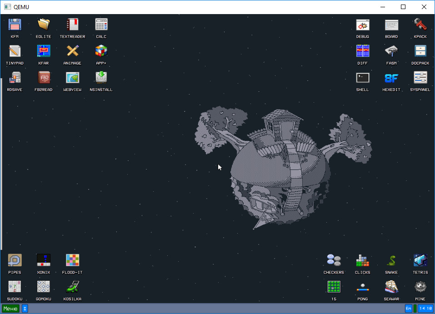
Task: Launch the KFAR file manager icon
Action: [x=44, y=51]
